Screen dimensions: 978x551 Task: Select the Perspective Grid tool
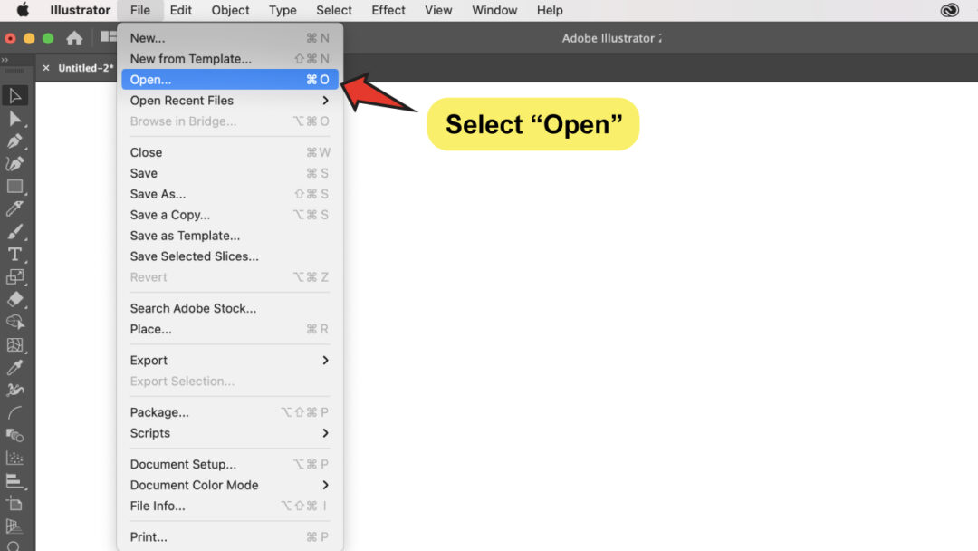14,526
